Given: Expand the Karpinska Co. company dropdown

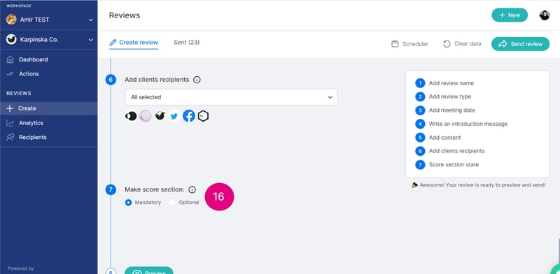Looking at the screenshot, I should point(91,40).
